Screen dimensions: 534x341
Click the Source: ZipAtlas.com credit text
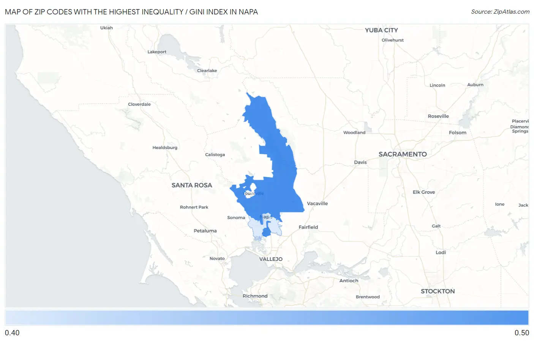(x=500, y=12)
